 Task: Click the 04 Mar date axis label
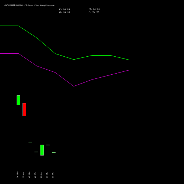click(17, 175)
